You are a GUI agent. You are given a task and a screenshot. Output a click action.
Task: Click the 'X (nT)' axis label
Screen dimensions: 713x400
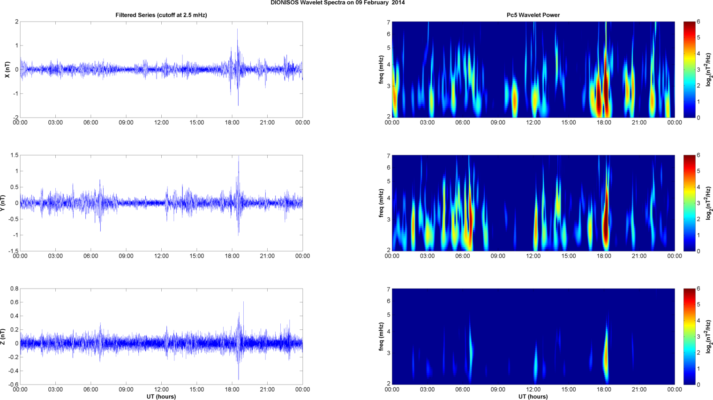pyautogui.click(x=7, y=69)
